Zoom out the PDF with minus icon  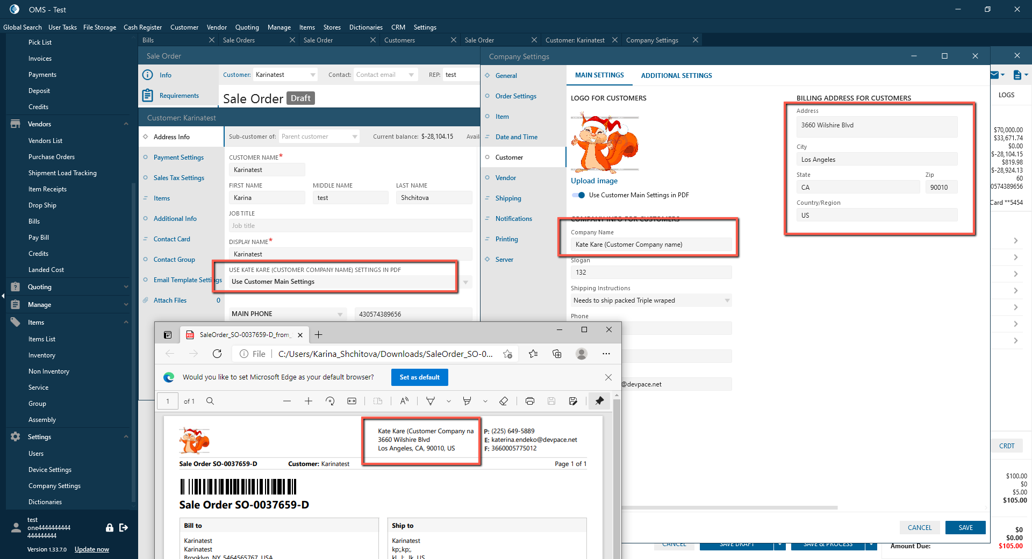[287, 401]
